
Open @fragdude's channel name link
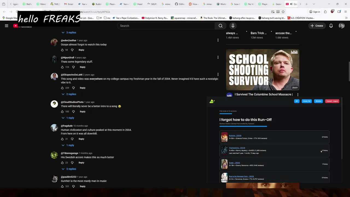(x=67, y=126)
